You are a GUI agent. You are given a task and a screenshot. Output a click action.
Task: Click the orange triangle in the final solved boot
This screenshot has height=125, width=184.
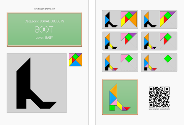pos(114,91)
